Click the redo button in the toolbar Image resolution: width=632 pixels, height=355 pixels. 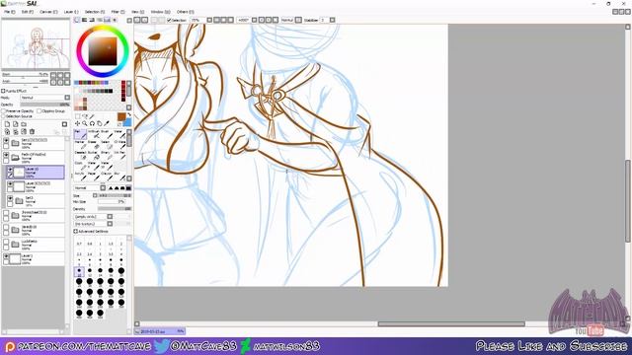point(144,20)
